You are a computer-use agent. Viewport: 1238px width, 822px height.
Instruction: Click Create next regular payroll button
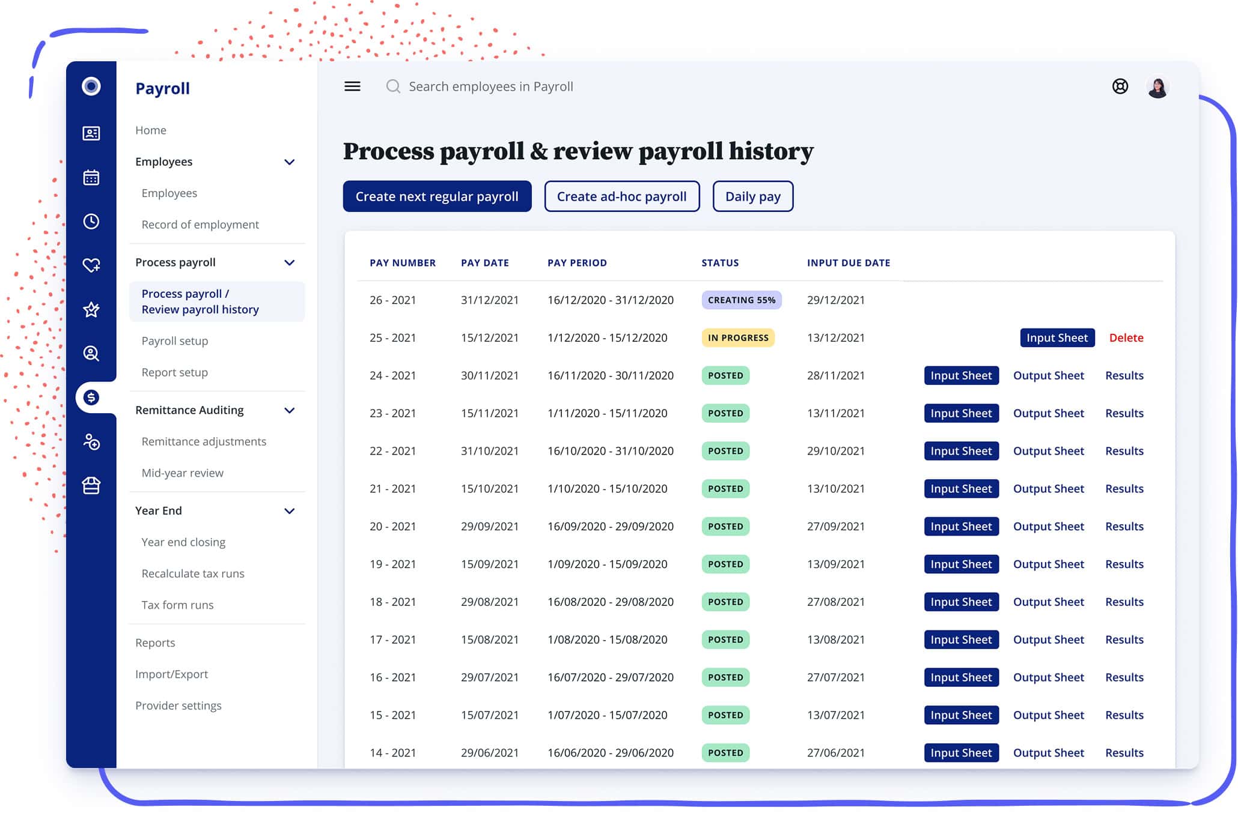[437, 196]
